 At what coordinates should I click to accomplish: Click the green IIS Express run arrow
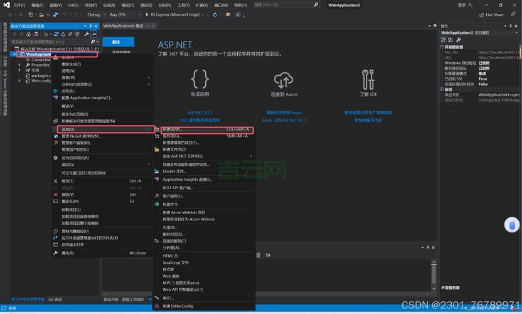pos(147,14)
